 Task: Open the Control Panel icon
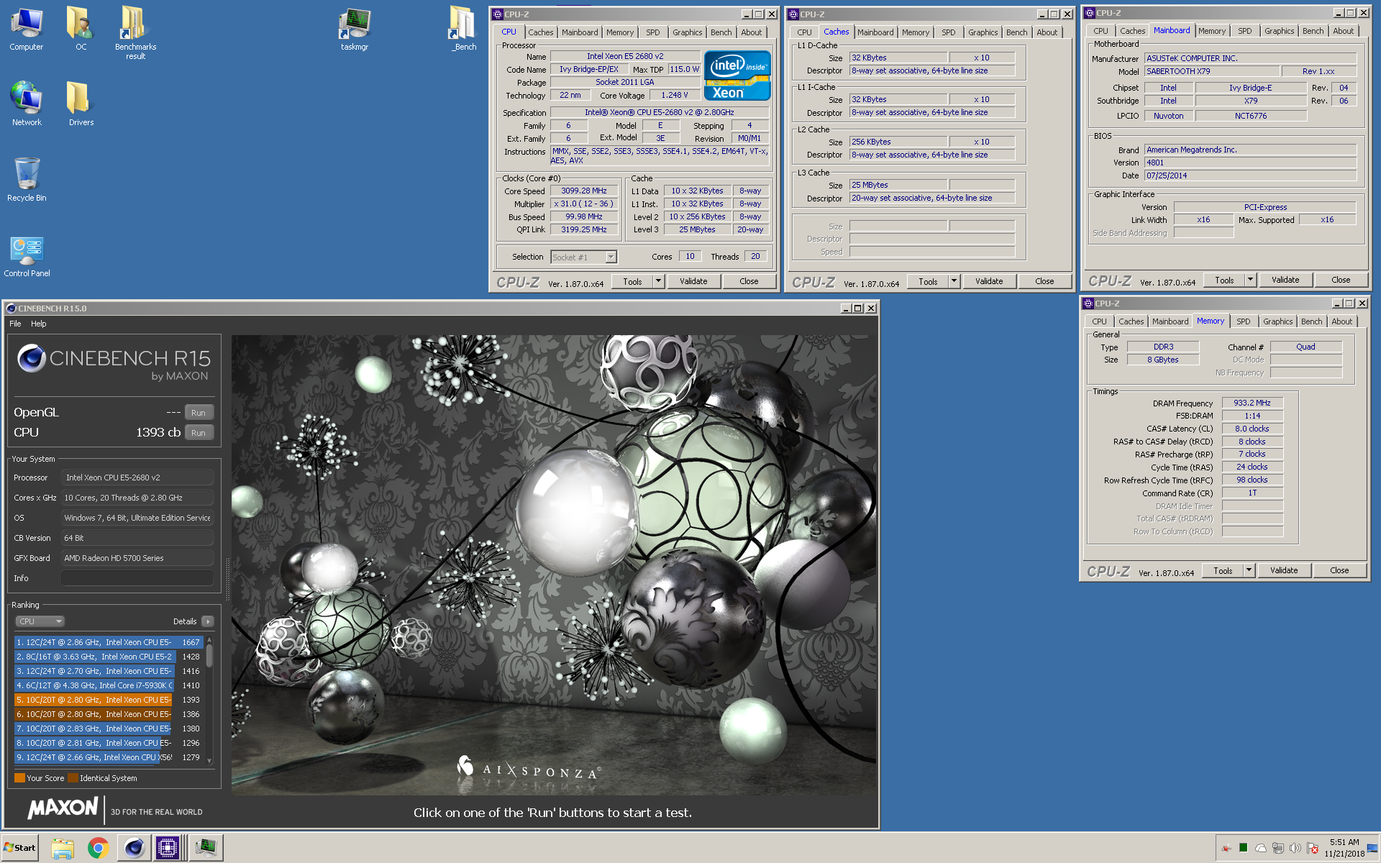pos(27,257)
